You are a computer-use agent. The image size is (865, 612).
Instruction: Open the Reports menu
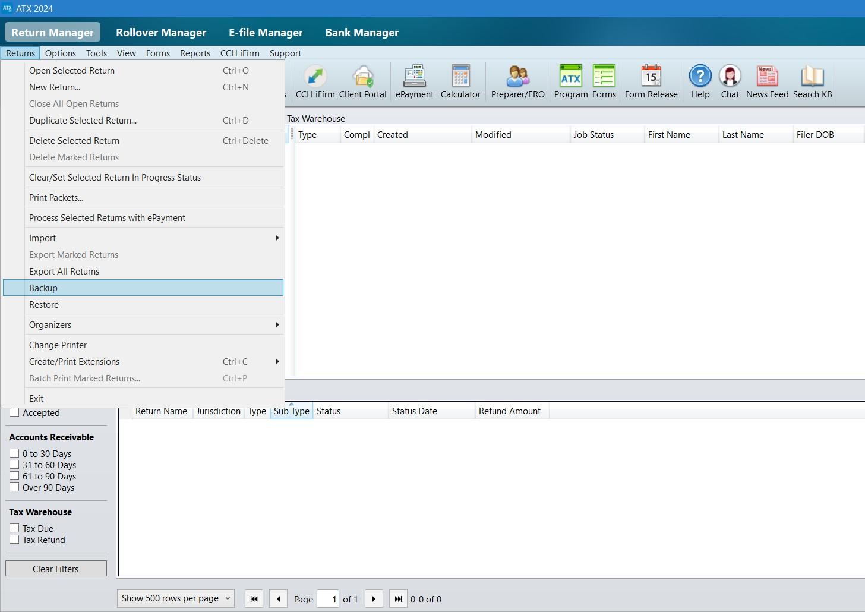(195, 53)
